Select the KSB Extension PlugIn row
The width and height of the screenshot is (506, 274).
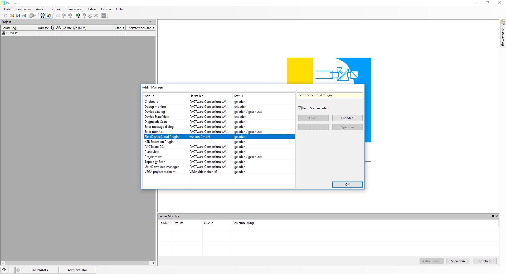[x=219, y=142]
